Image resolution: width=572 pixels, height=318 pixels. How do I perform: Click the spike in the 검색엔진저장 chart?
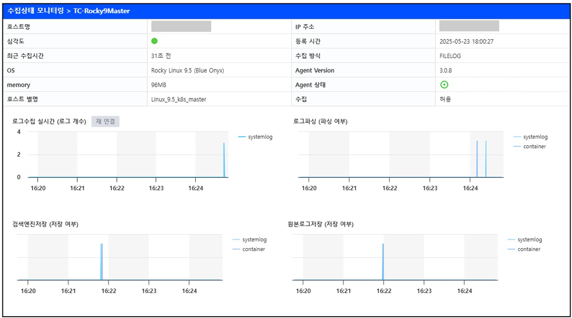(101, 261)
